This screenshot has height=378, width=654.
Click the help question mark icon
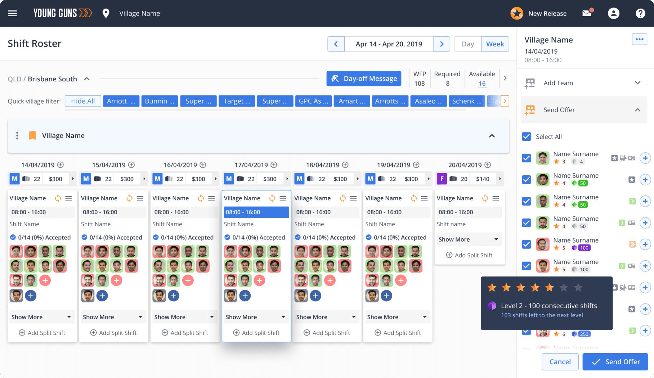click(x=640, y=13)
